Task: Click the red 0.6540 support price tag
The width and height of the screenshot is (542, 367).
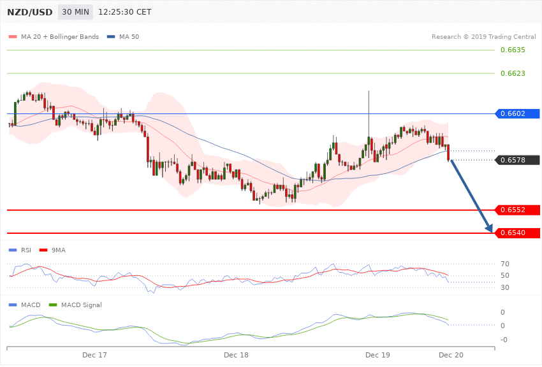Action: (518, 233)
